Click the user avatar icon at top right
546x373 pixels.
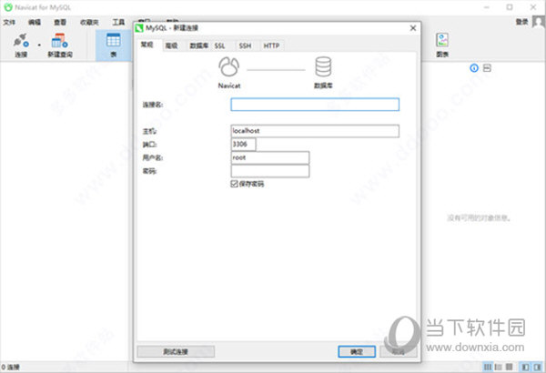(x=539, y=22)
